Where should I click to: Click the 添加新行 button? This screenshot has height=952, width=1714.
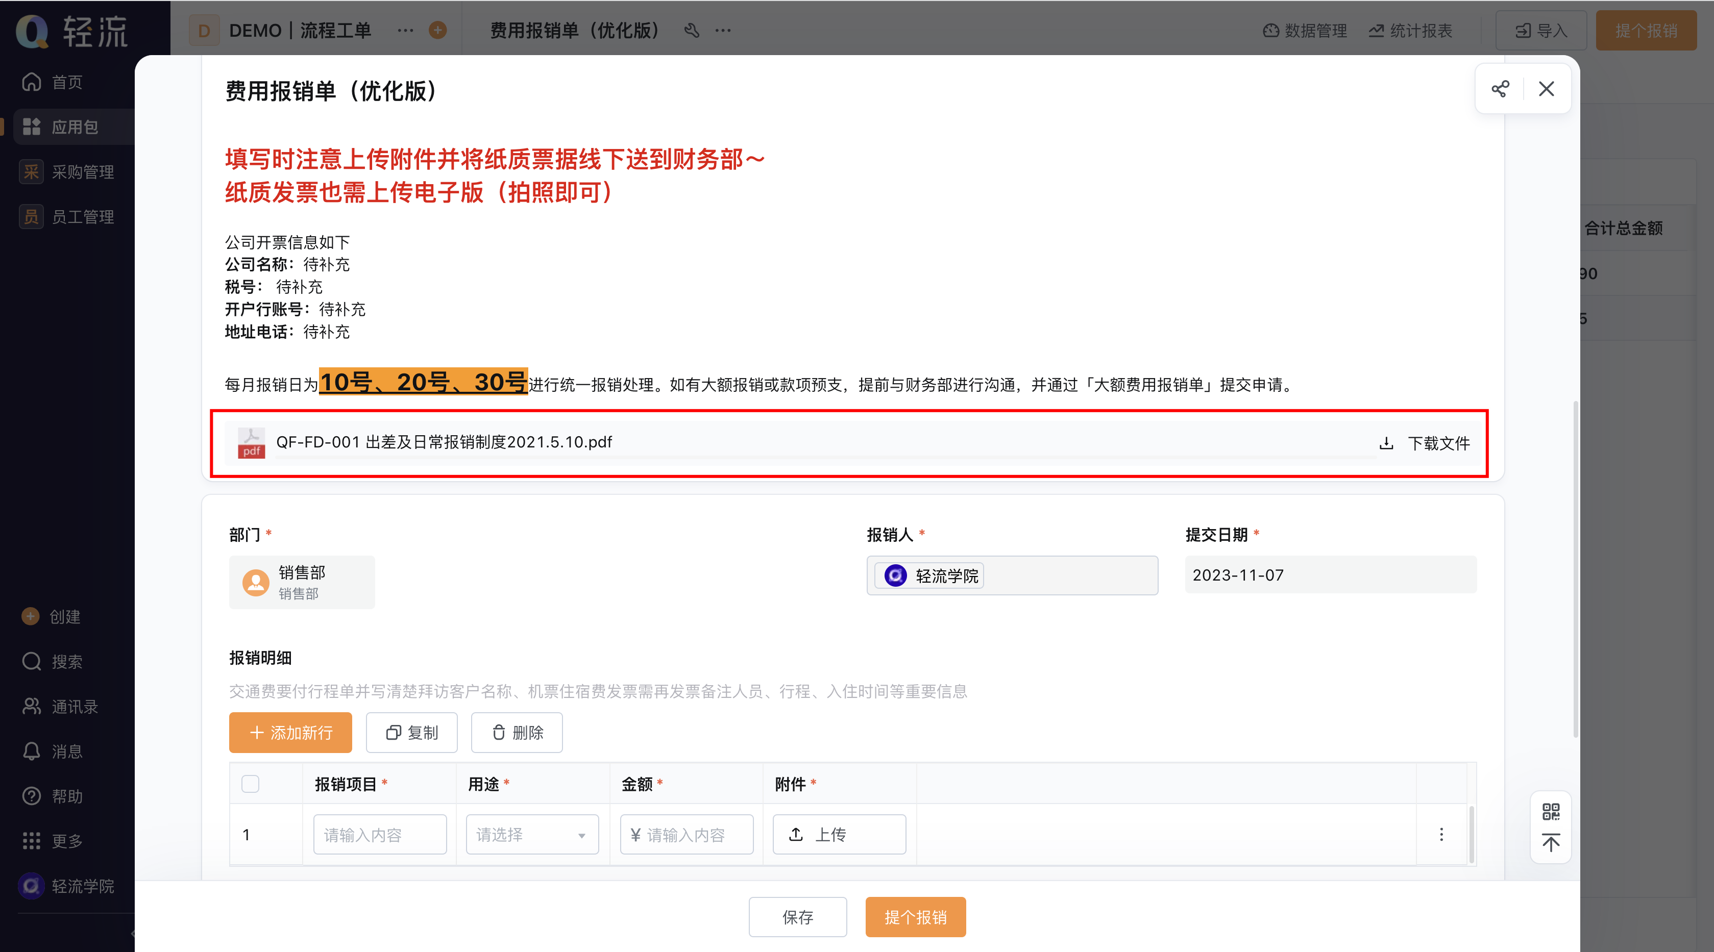point(290,733)
